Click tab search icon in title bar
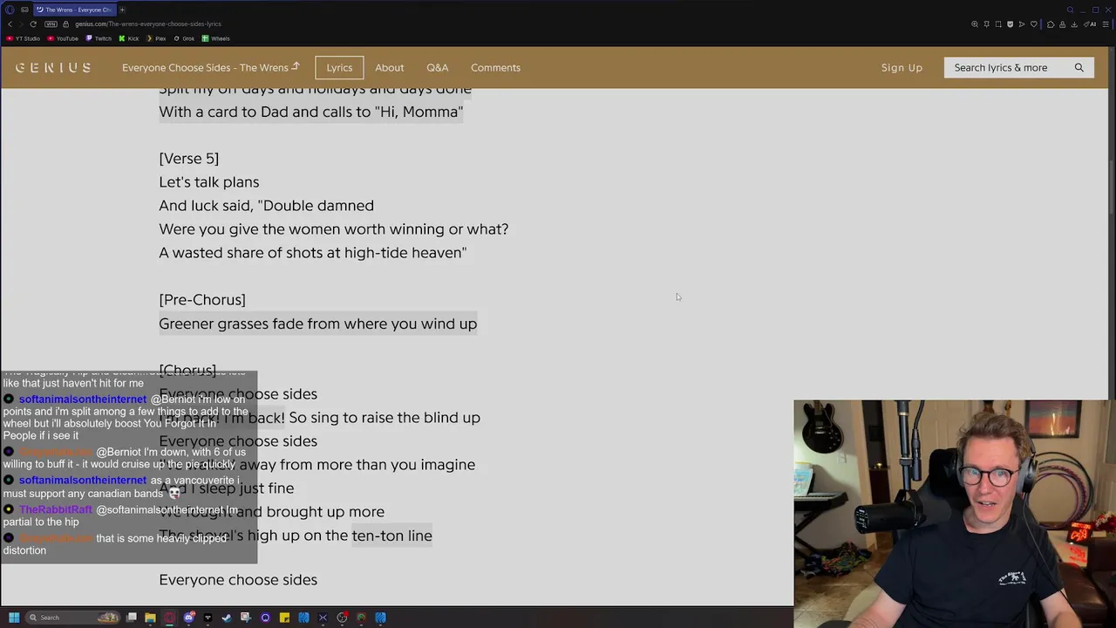The height and width of the screenshot is (628, 1116). point(1070,10)
